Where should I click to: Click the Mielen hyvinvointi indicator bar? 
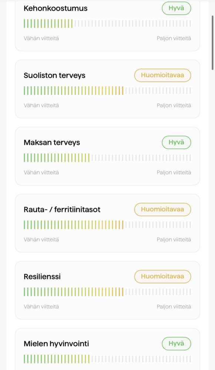pyautogui.click(x=107, y=359)
